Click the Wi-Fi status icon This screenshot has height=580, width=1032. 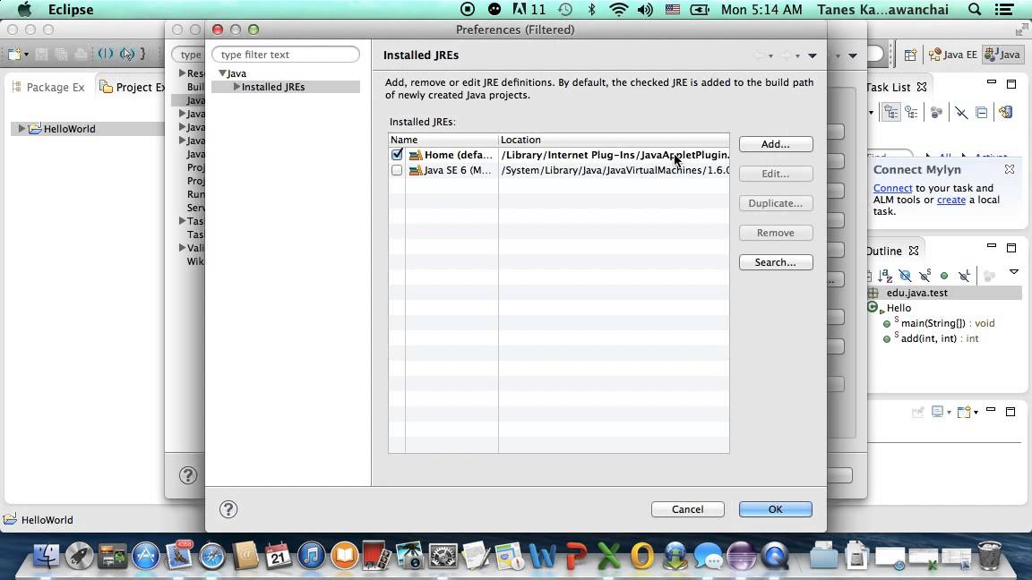pyautogui.click(x=618, y=9)
